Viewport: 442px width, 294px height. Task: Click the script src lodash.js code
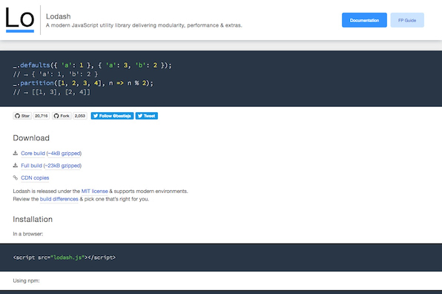(x=65, y=258)
